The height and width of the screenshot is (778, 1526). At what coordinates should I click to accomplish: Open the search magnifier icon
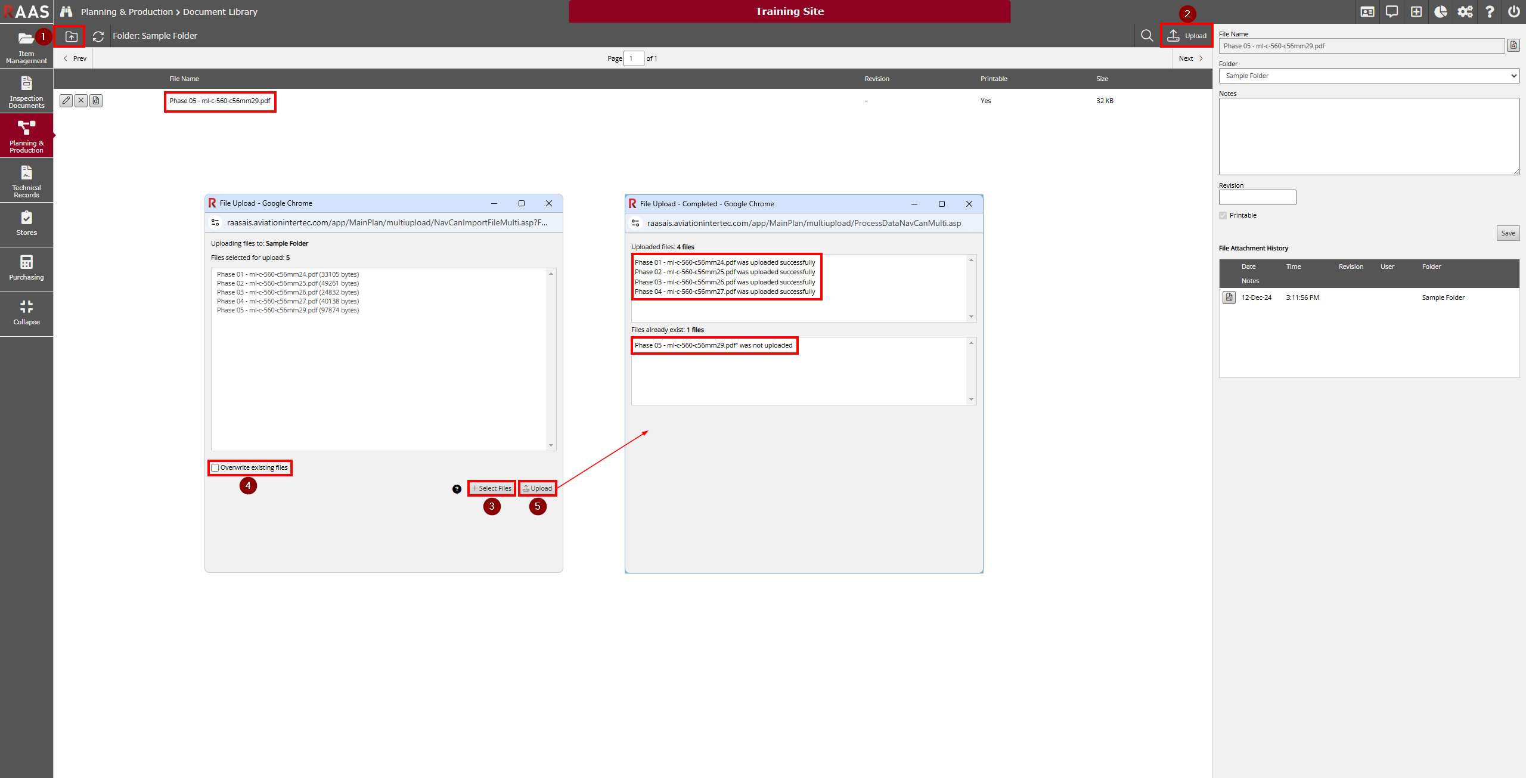click(1146, 36)
